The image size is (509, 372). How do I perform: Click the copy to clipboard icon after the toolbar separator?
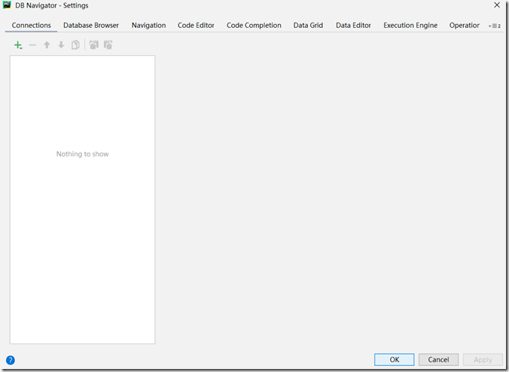coord(93,45)
